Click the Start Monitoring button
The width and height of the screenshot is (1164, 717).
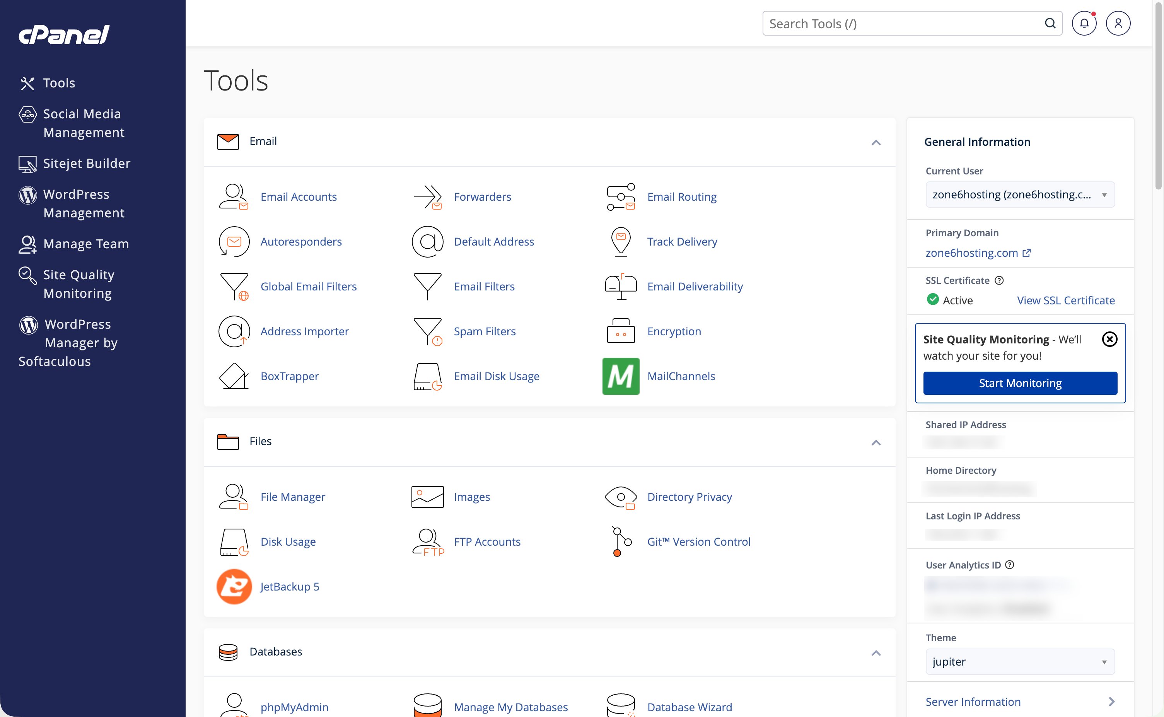point(1020,383)
